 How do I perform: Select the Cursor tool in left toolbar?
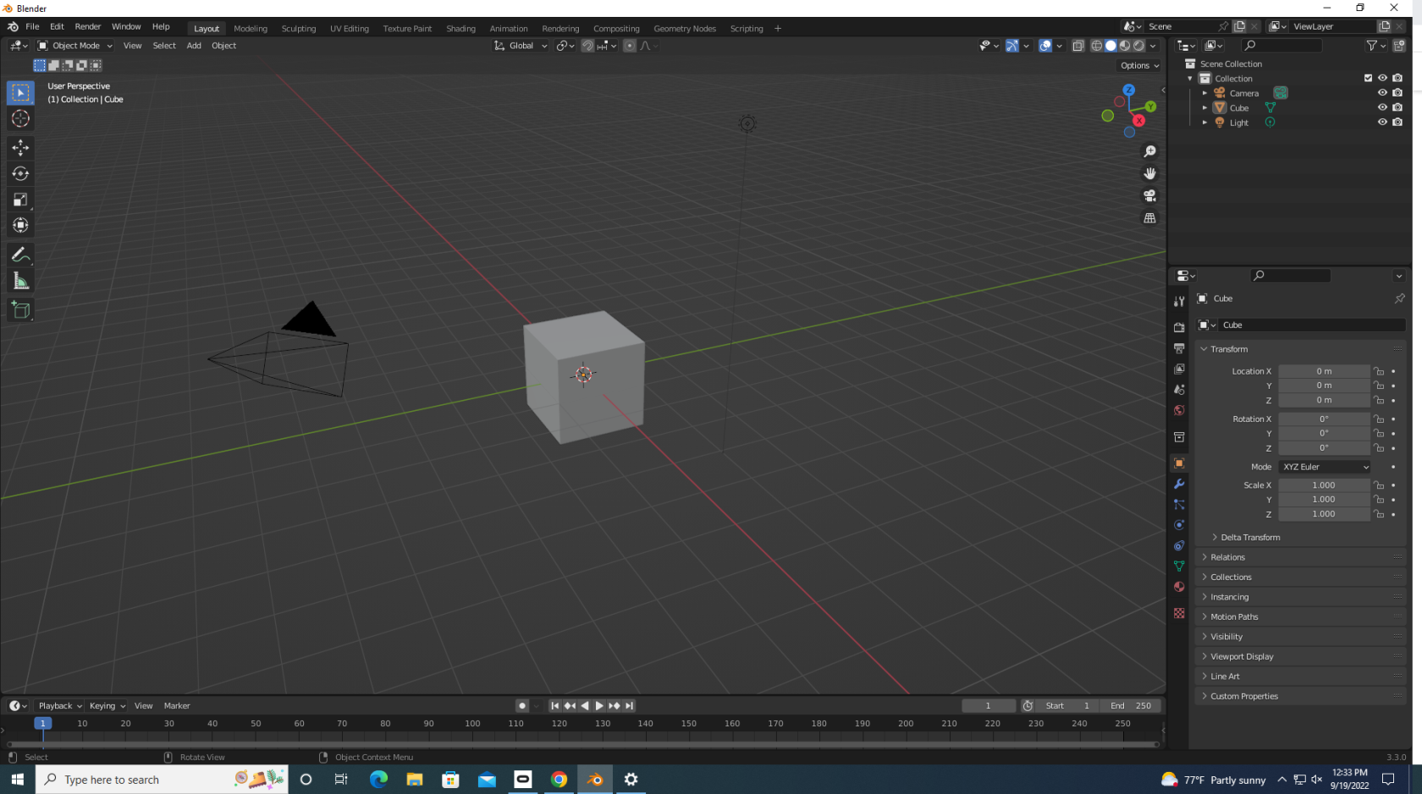click(20, 118)
